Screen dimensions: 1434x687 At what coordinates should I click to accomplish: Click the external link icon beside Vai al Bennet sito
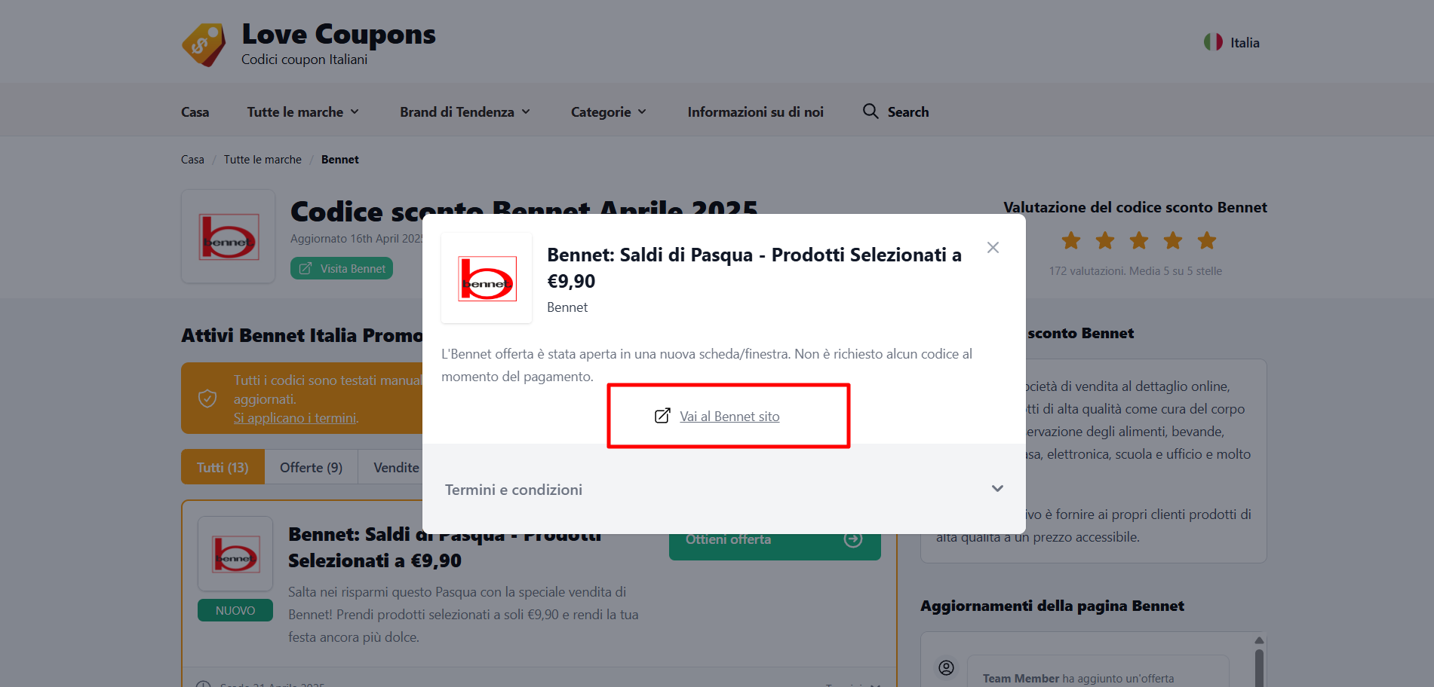pyautogui.click(x=662, y=416)
